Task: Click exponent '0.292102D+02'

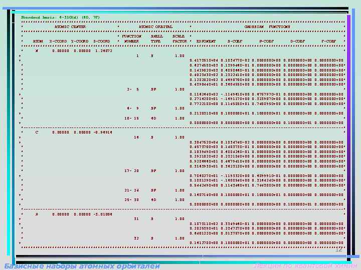Action: pos(204,156)
